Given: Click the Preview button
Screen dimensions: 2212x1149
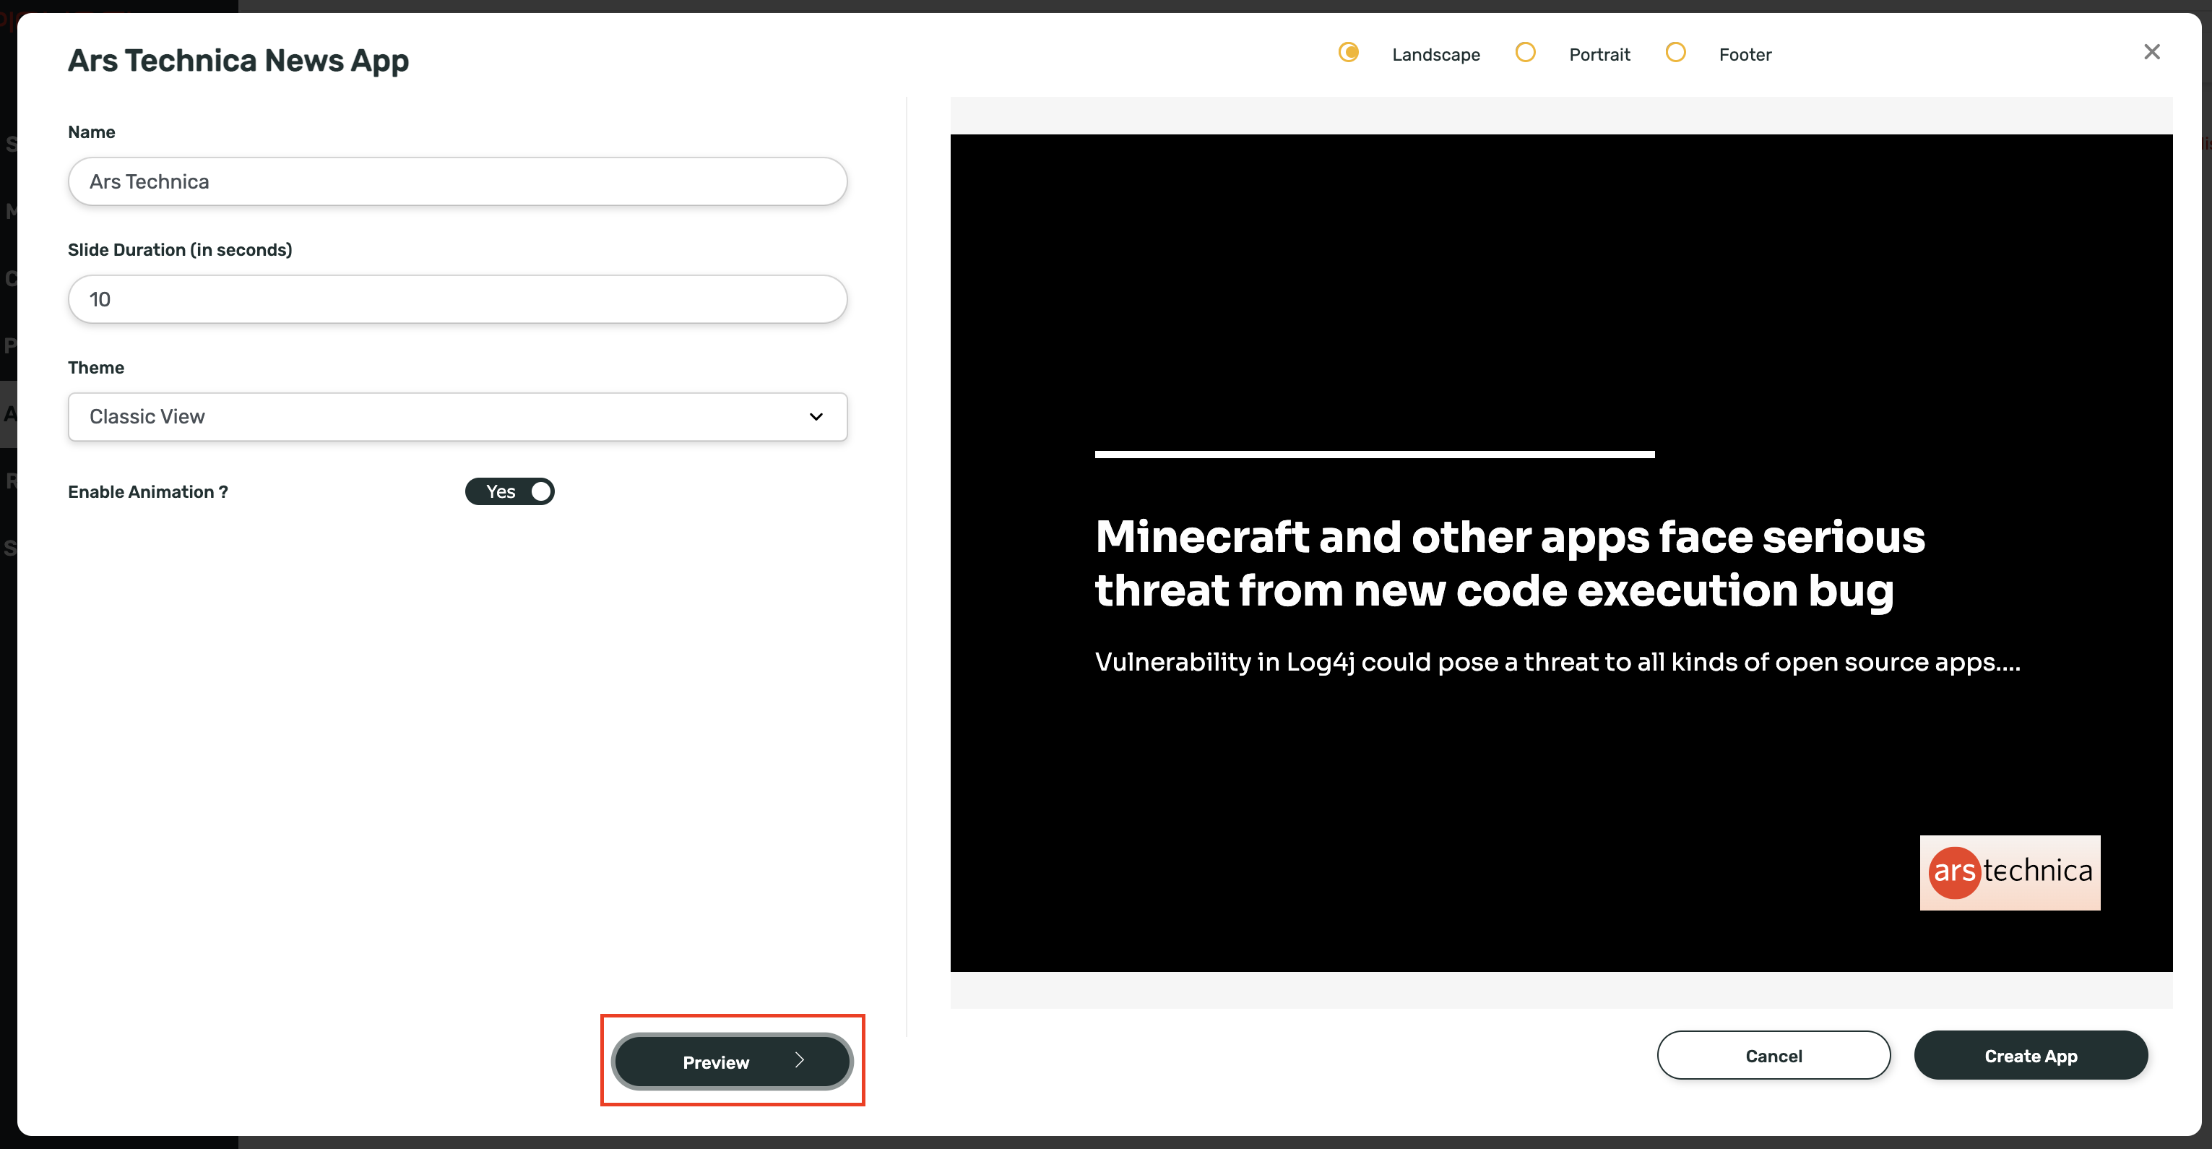Looking at the screenshot, I should click(x=732, y=1062).
